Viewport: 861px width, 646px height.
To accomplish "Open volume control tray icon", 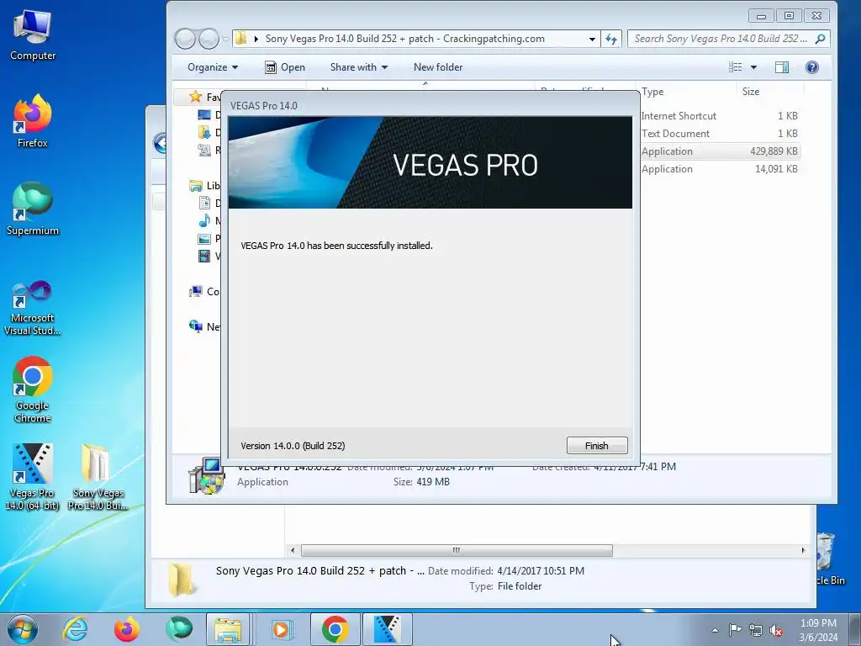I will coord(776,630).
